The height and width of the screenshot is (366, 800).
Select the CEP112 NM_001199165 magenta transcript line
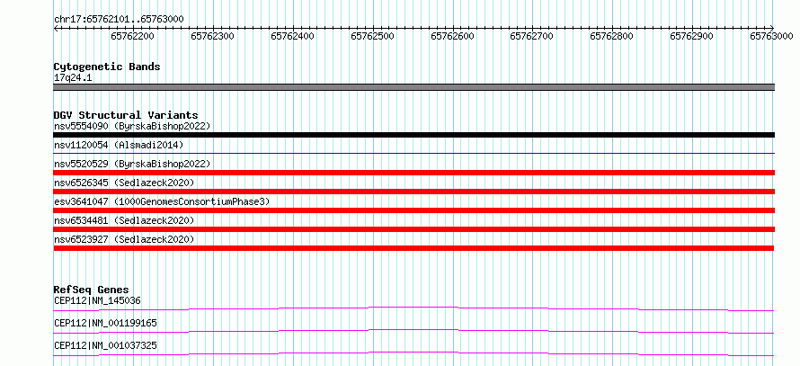(x=413, y=331)
